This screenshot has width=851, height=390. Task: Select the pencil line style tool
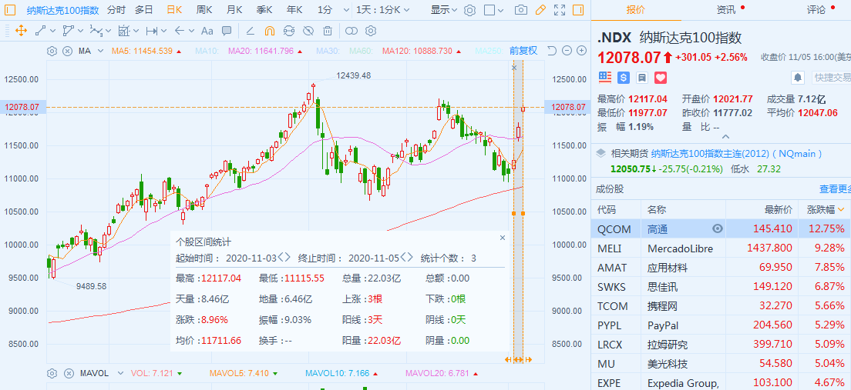[251, 31]
